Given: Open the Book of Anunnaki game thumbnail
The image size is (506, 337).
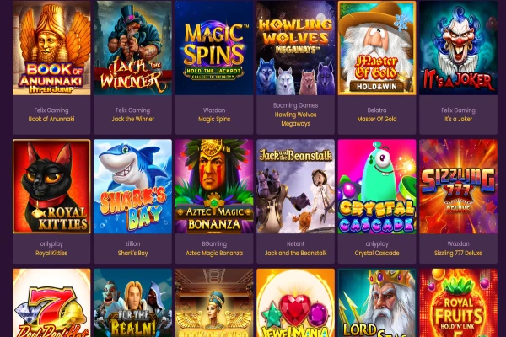Looking at the screenshot, I should pyautogui.click(x=51, y=48).
